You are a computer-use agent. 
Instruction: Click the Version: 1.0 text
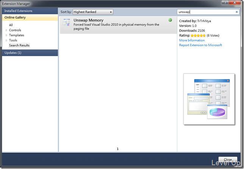[188, 26]
